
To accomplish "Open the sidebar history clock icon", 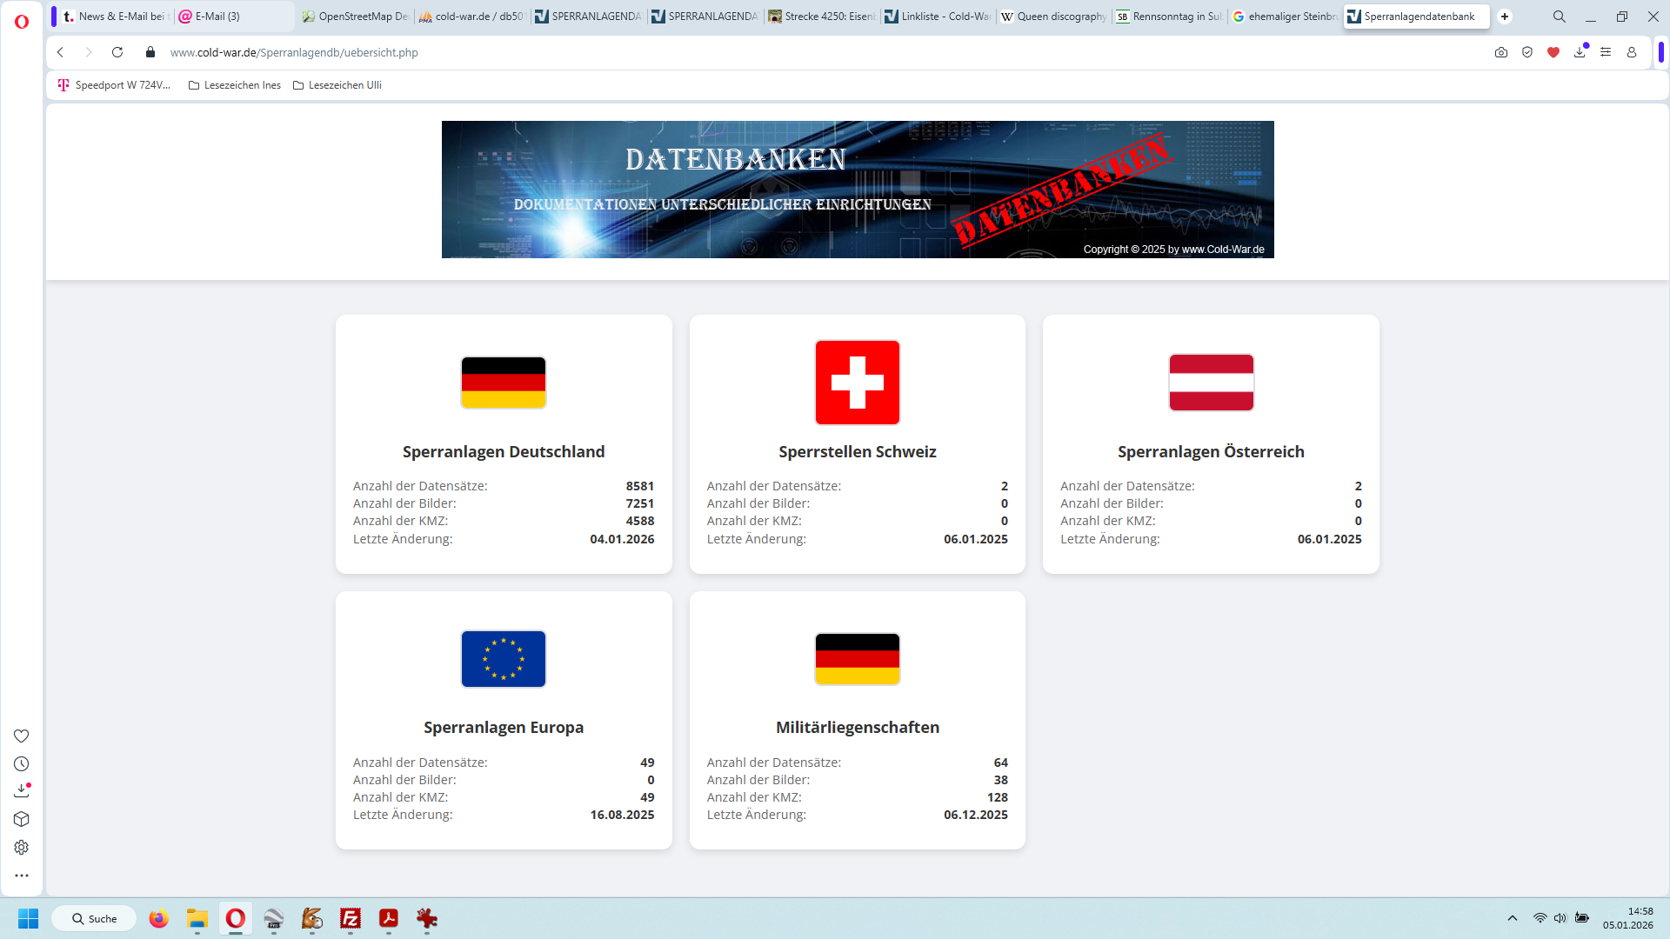I will [x=22, y=764].
